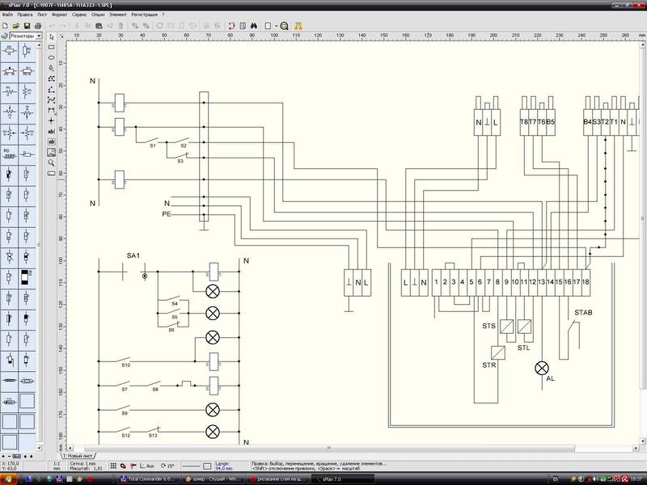Toggle the grid display icon in status bar

point(113,466)
